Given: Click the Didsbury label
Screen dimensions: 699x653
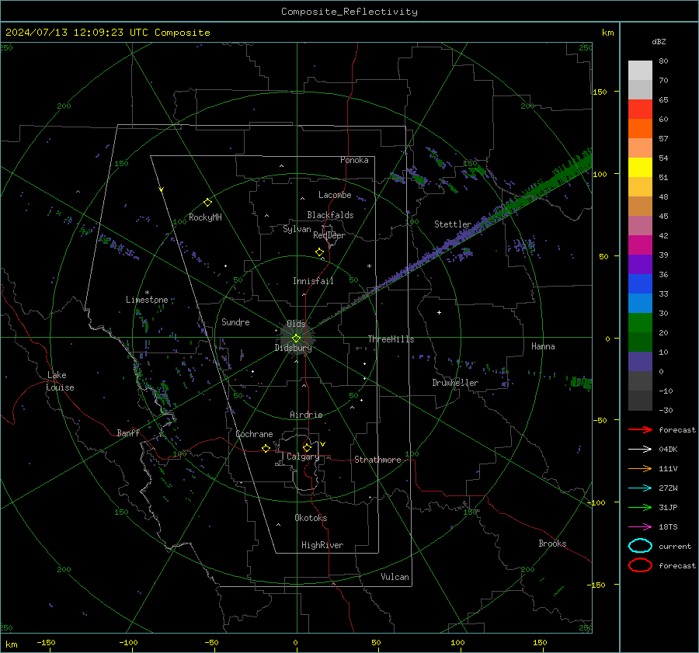Looking at the screenshot, I should (x=293, y=348).
